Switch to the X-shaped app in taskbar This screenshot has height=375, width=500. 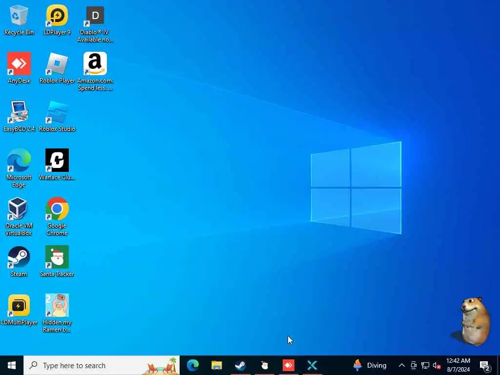(x=312, y=365)
